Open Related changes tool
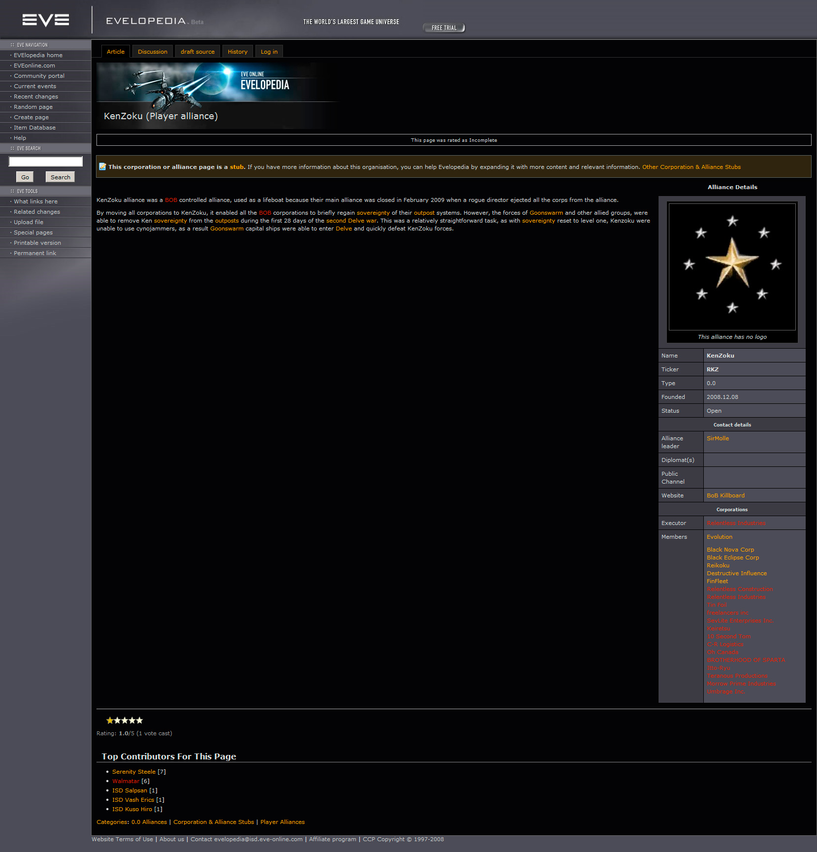The height and width of the screenshot is (852, 817). [x=37, y=212]
